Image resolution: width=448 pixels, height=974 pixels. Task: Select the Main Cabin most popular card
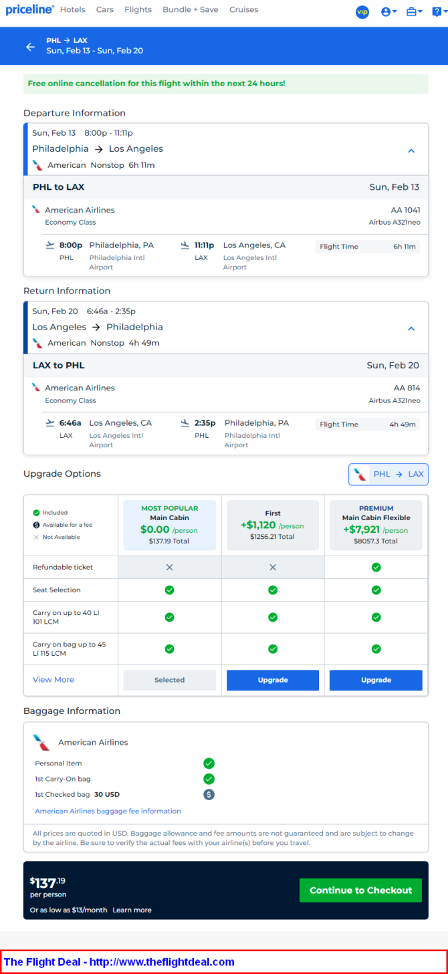click(169, 525)
